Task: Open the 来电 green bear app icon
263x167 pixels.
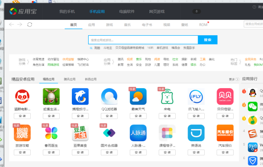Action: [x=167, y=96]
